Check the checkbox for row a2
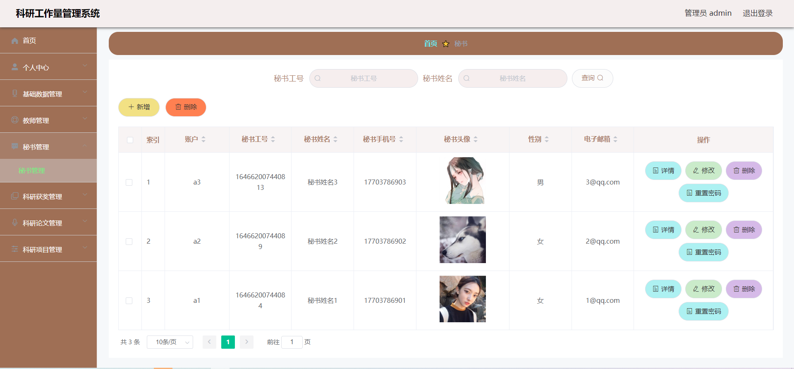The image size is (794, 369). click(x=129, y=242)
